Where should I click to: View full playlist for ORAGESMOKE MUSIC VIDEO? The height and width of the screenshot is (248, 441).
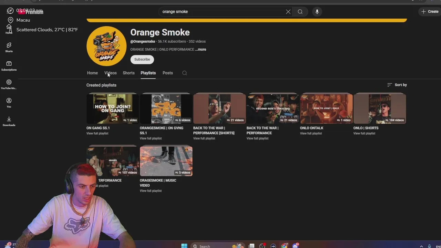coord(151,191)
